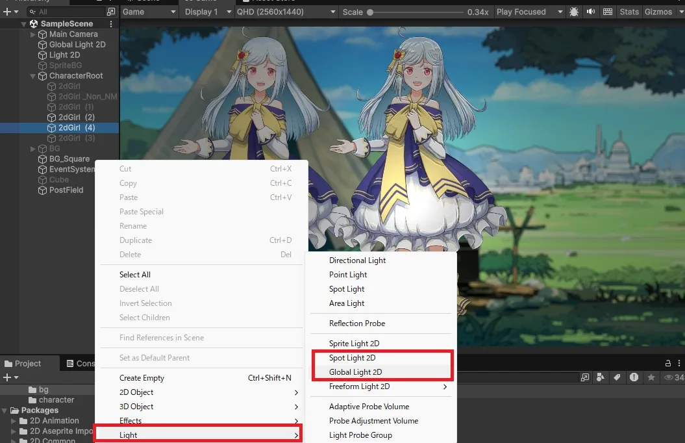Select CharacterRoot in the Hierarchy
The height and width of the screenshot is (443, 685).
(76, 75)
